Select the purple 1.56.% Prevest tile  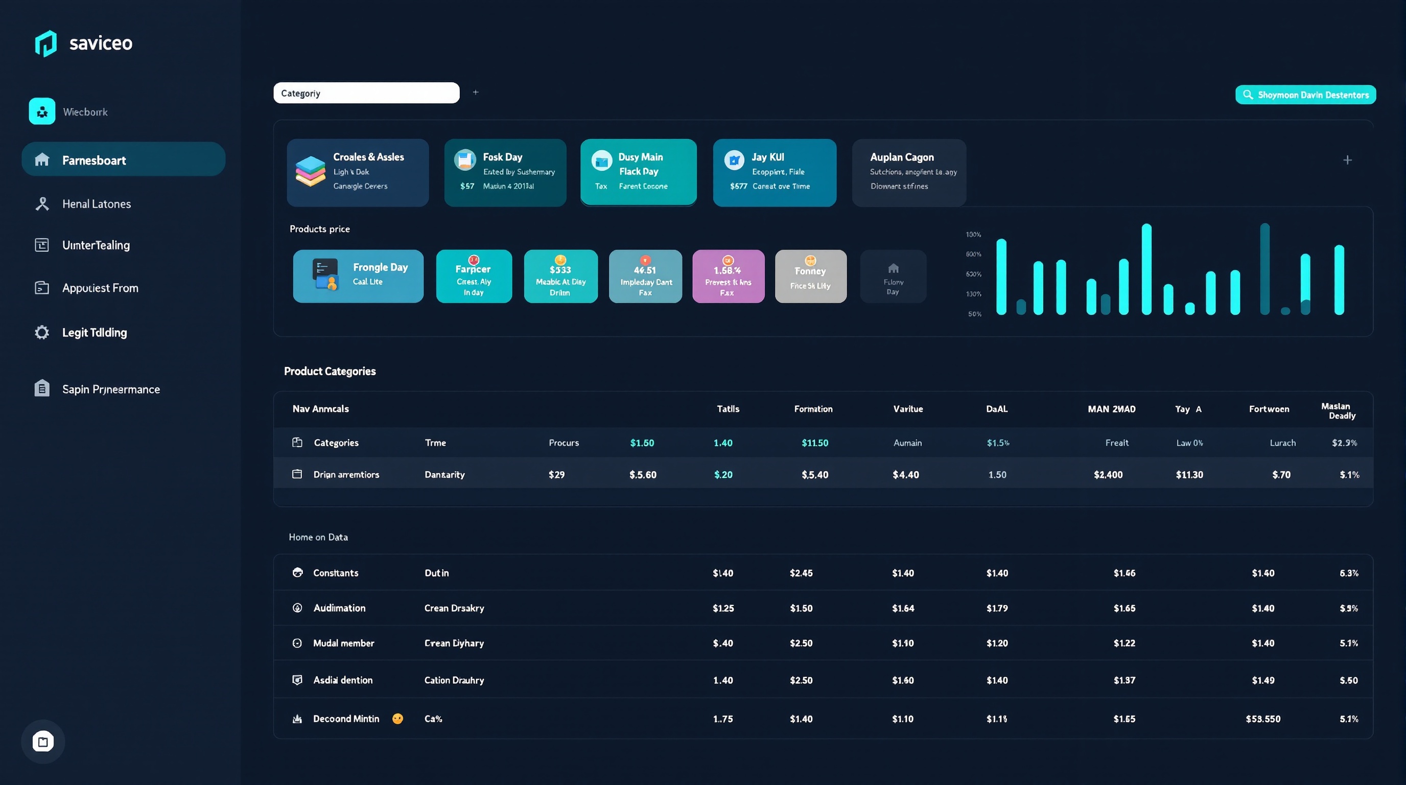(x=728, y=276)
